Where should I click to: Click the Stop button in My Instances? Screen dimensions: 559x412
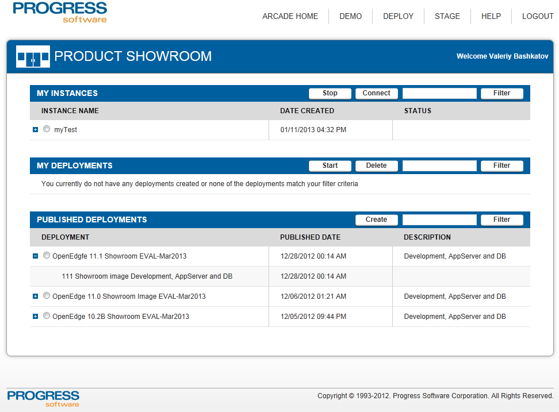330,93
